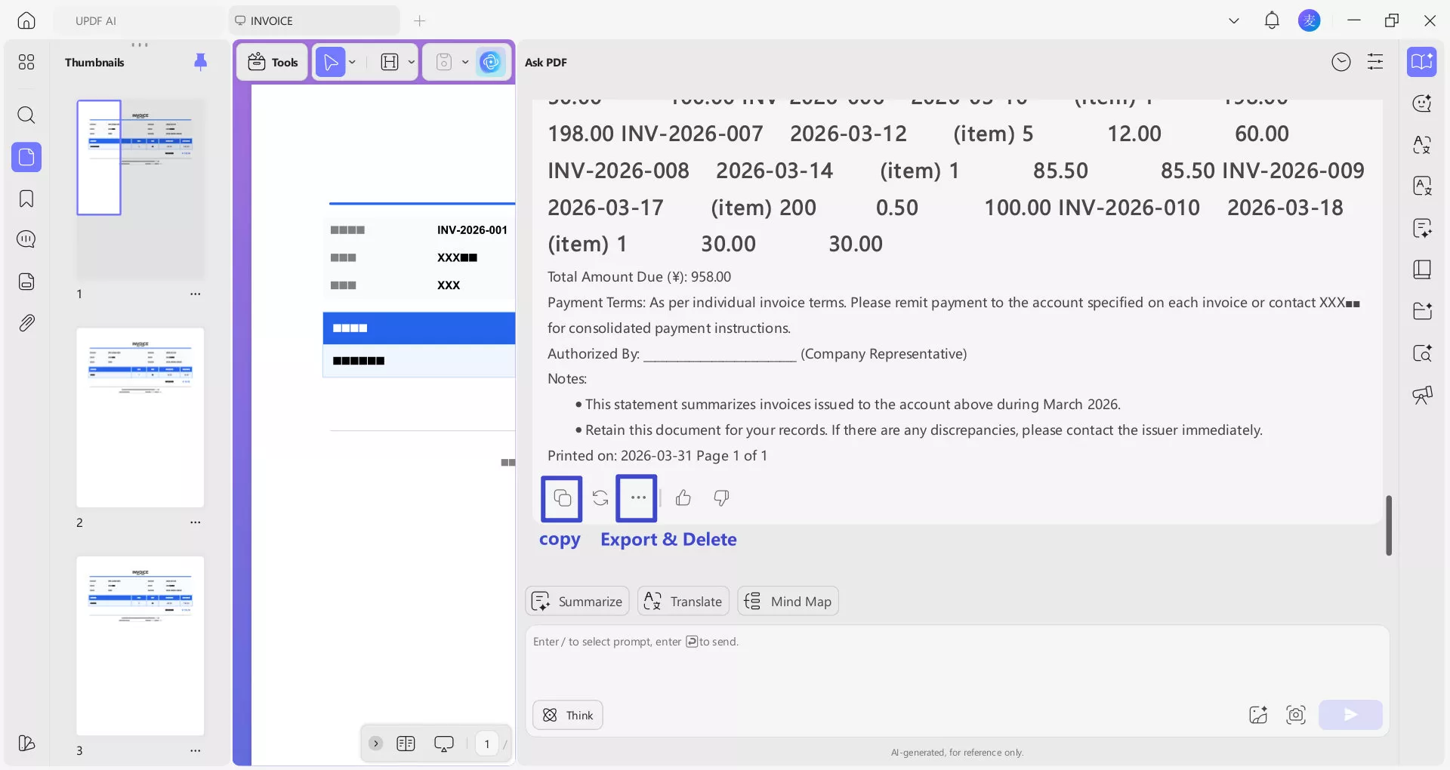The height and width of the screenshot is (770, 1450).
Task: Open the Translate tool in right sidebar
Action: [1422, 145]
